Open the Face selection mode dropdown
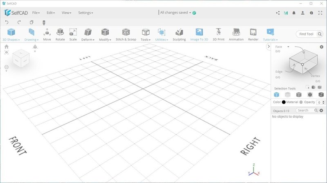Screen dimensions: 327x183 pos(282,47)
